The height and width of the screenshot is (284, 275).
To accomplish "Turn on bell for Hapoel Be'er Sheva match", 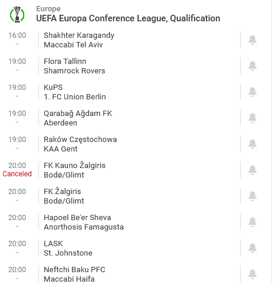I will pos(253,222).
